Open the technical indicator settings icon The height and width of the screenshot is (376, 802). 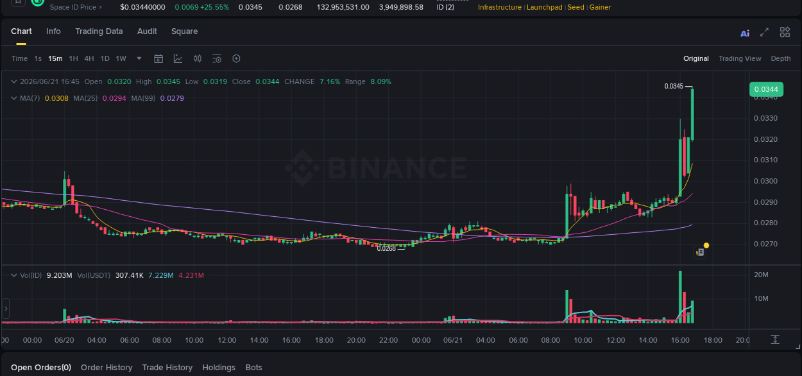(x=217, y=58)
